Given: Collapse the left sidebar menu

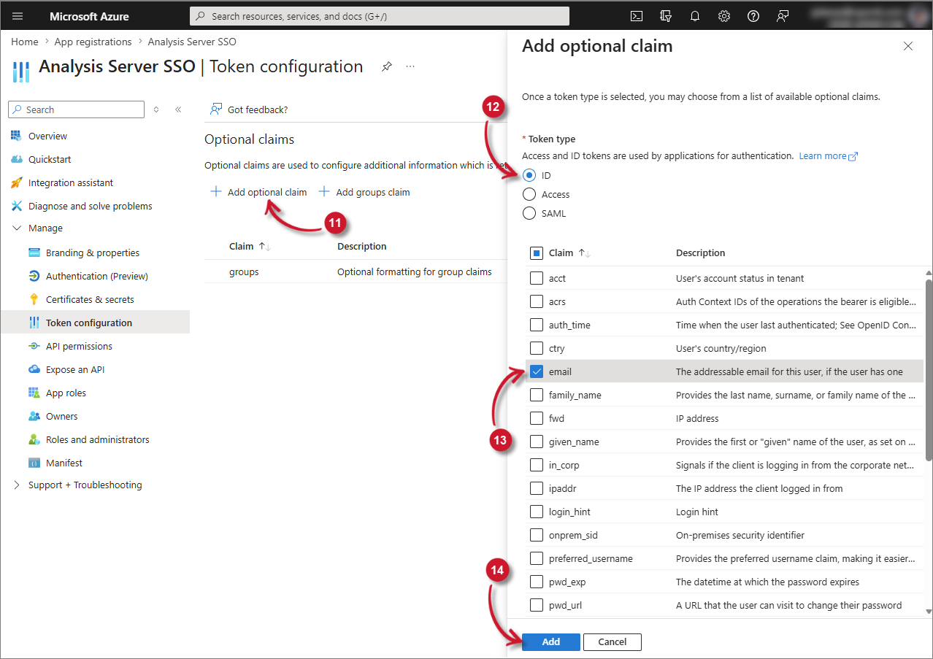Looking at the screenshot, I should (178, 109).
